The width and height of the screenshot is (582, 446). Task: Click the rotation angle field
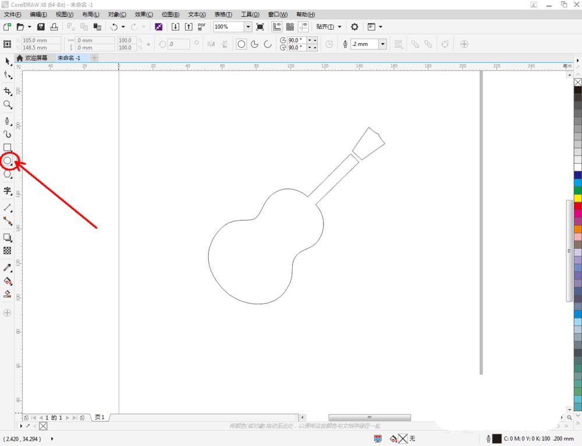179,44
